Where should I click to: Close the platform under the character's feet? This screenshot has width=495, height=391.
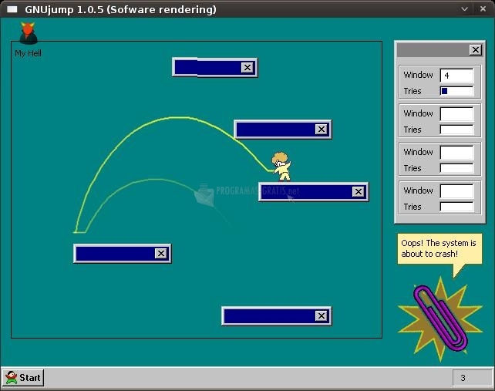[x=358, y=192]
